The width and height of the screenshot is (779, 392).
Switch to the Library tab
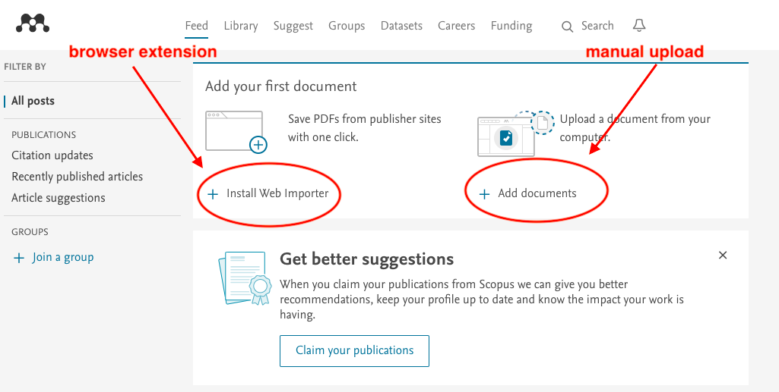coord(241,26)
